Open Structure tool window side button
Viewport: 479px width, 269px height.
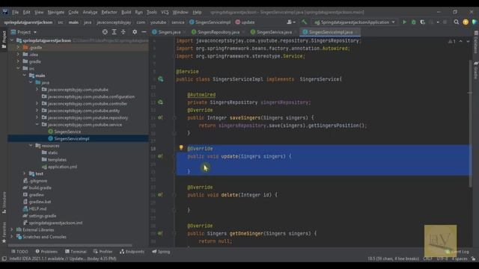click(x=4, y=202)
